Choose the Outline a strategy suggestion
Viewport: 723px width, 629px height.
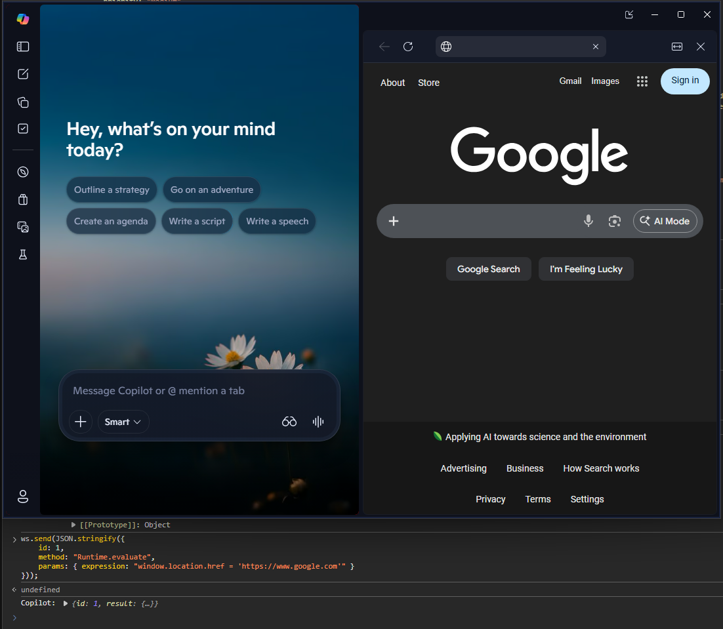click(x=112, y=190)
